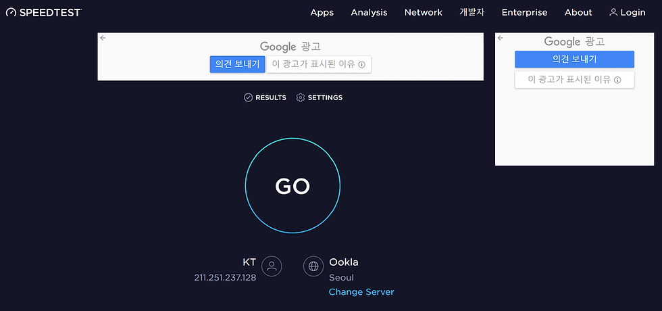
Task: Open the Apps menu
Action: [322, 13]
